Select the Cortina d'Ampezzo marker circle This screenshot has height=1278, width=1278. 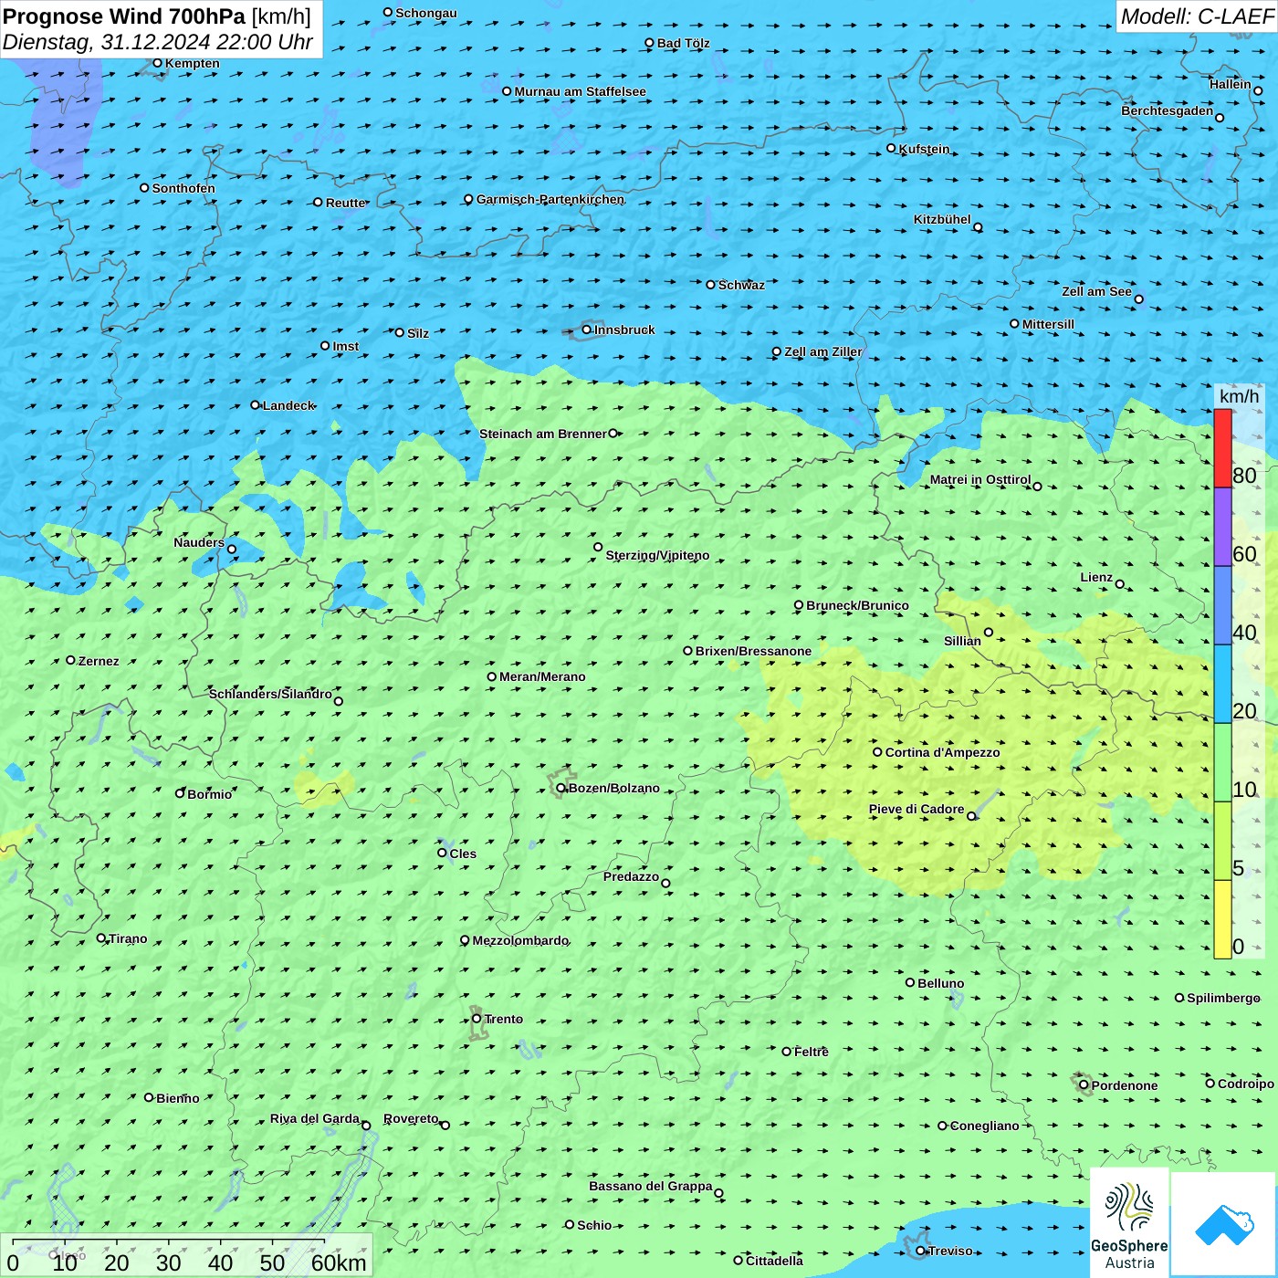[877, 752]
